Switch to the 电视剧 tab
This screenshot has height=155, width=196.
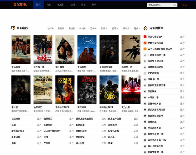[x=60, y=5]
